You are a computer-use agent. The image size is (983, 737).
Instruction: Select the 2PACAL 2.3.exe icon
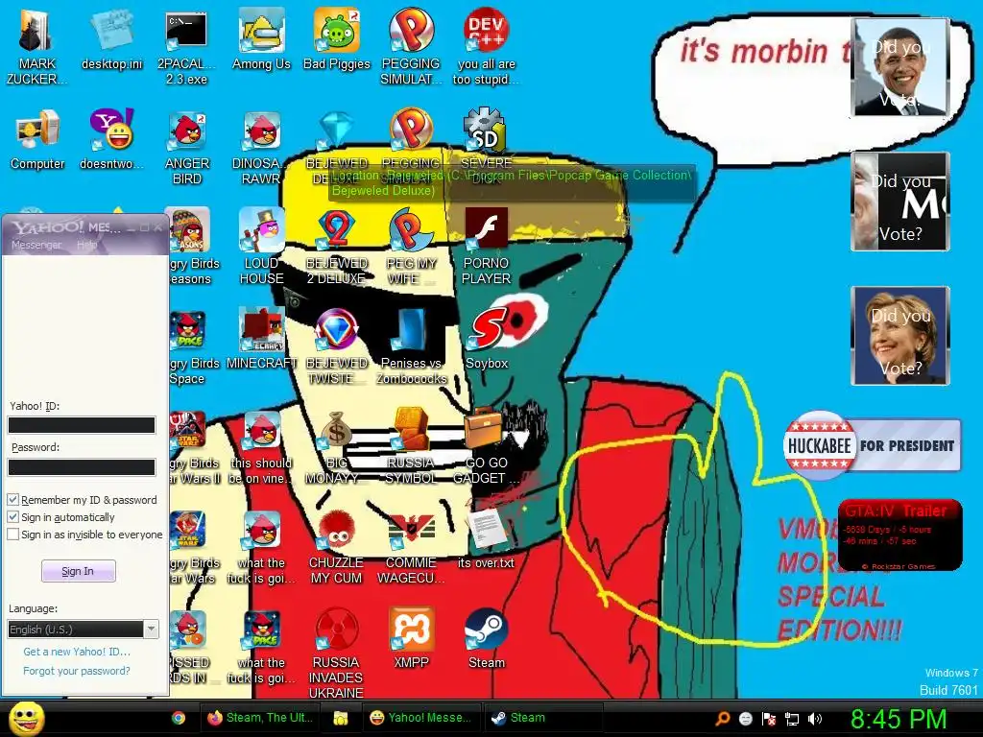[x=186, y=47]
